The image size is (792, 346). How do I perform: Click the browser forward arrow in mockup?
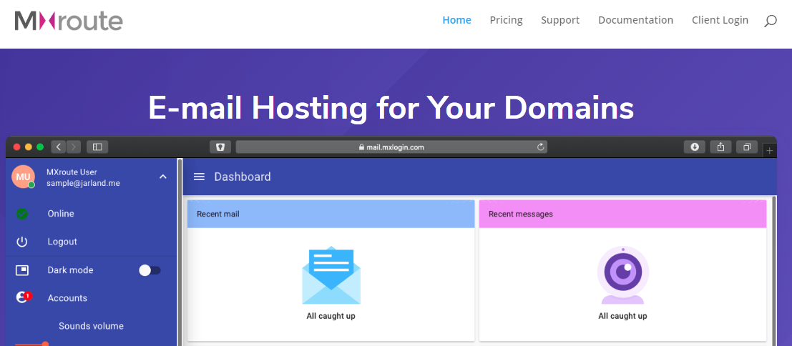click(74, 147)
